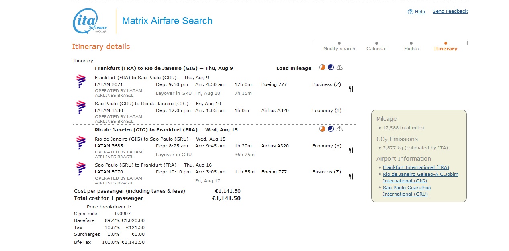Click the meal icon for LATAM 8071
509x251 pixels.
[351, 89]
